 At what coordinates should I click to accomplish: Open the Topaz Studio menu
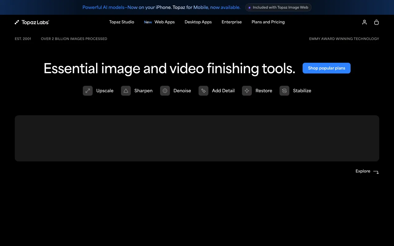[x=122, y=22]
